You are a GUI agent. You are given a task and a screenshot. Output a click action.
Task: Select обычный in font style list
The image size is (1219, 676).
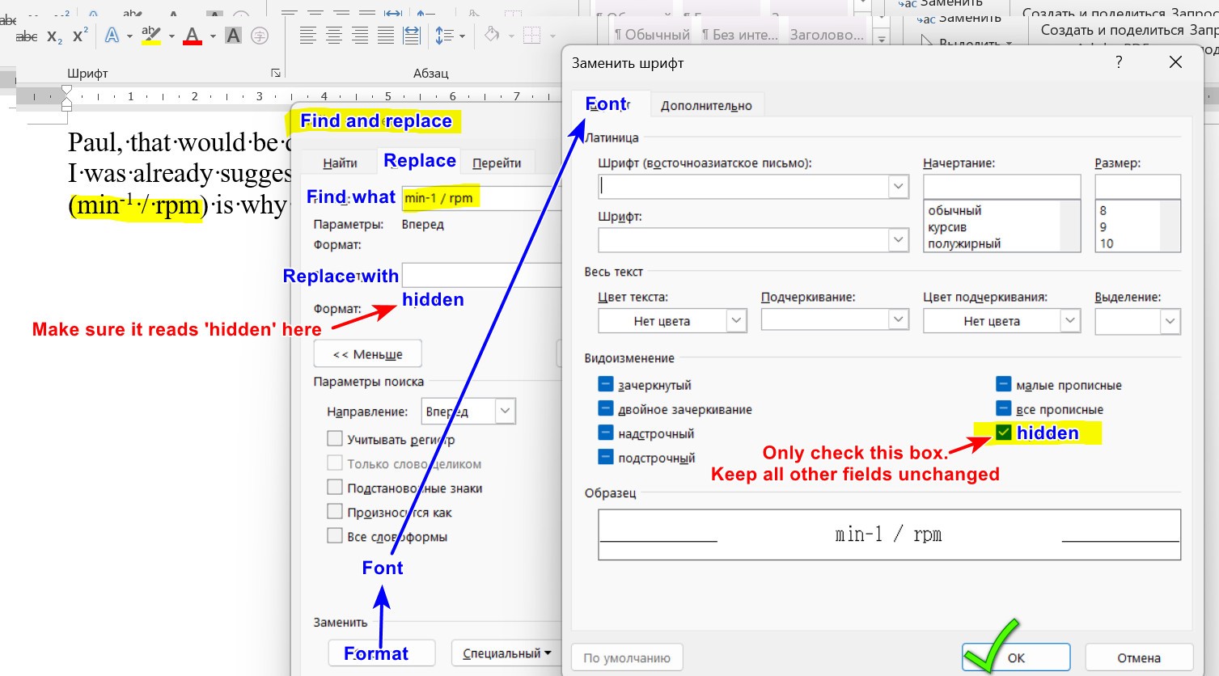(x=954, y=210)
